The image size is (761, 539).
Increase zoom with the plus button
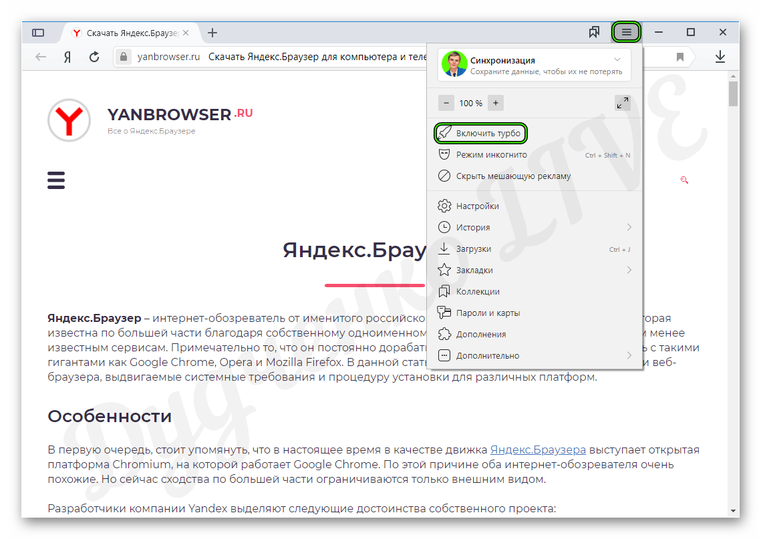pyautogui.click(x=496, y=103)
